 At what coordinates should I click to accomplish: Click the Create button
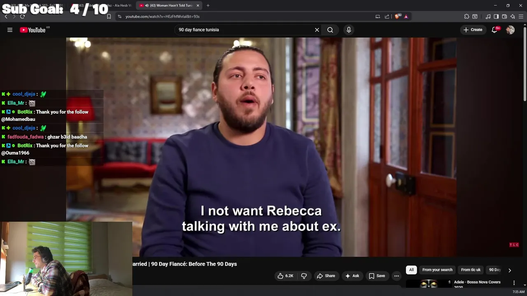pyautogui.click(x=473, y=30)
